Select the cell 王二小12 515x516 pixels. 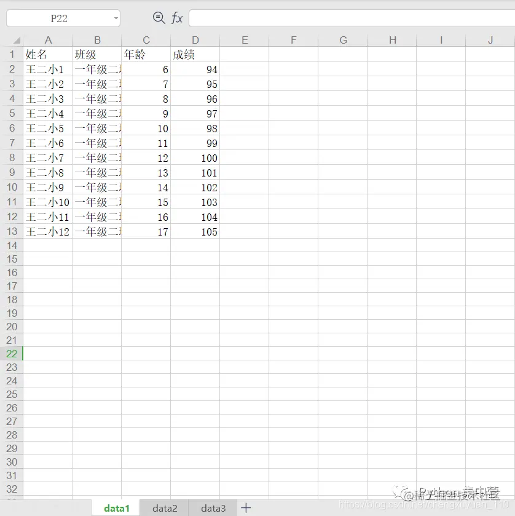point(48,232)
